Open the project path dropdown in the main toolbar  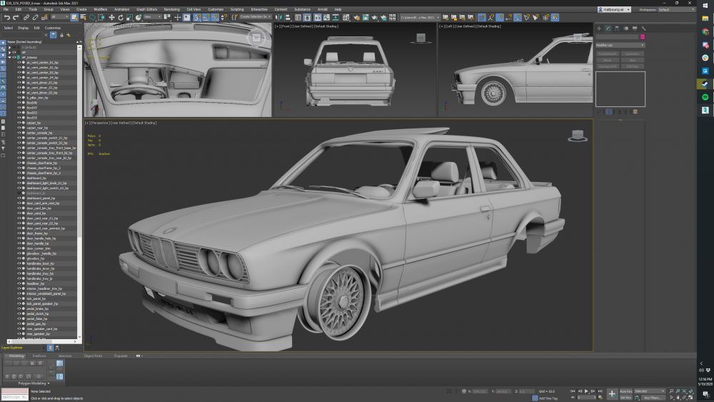420,17
